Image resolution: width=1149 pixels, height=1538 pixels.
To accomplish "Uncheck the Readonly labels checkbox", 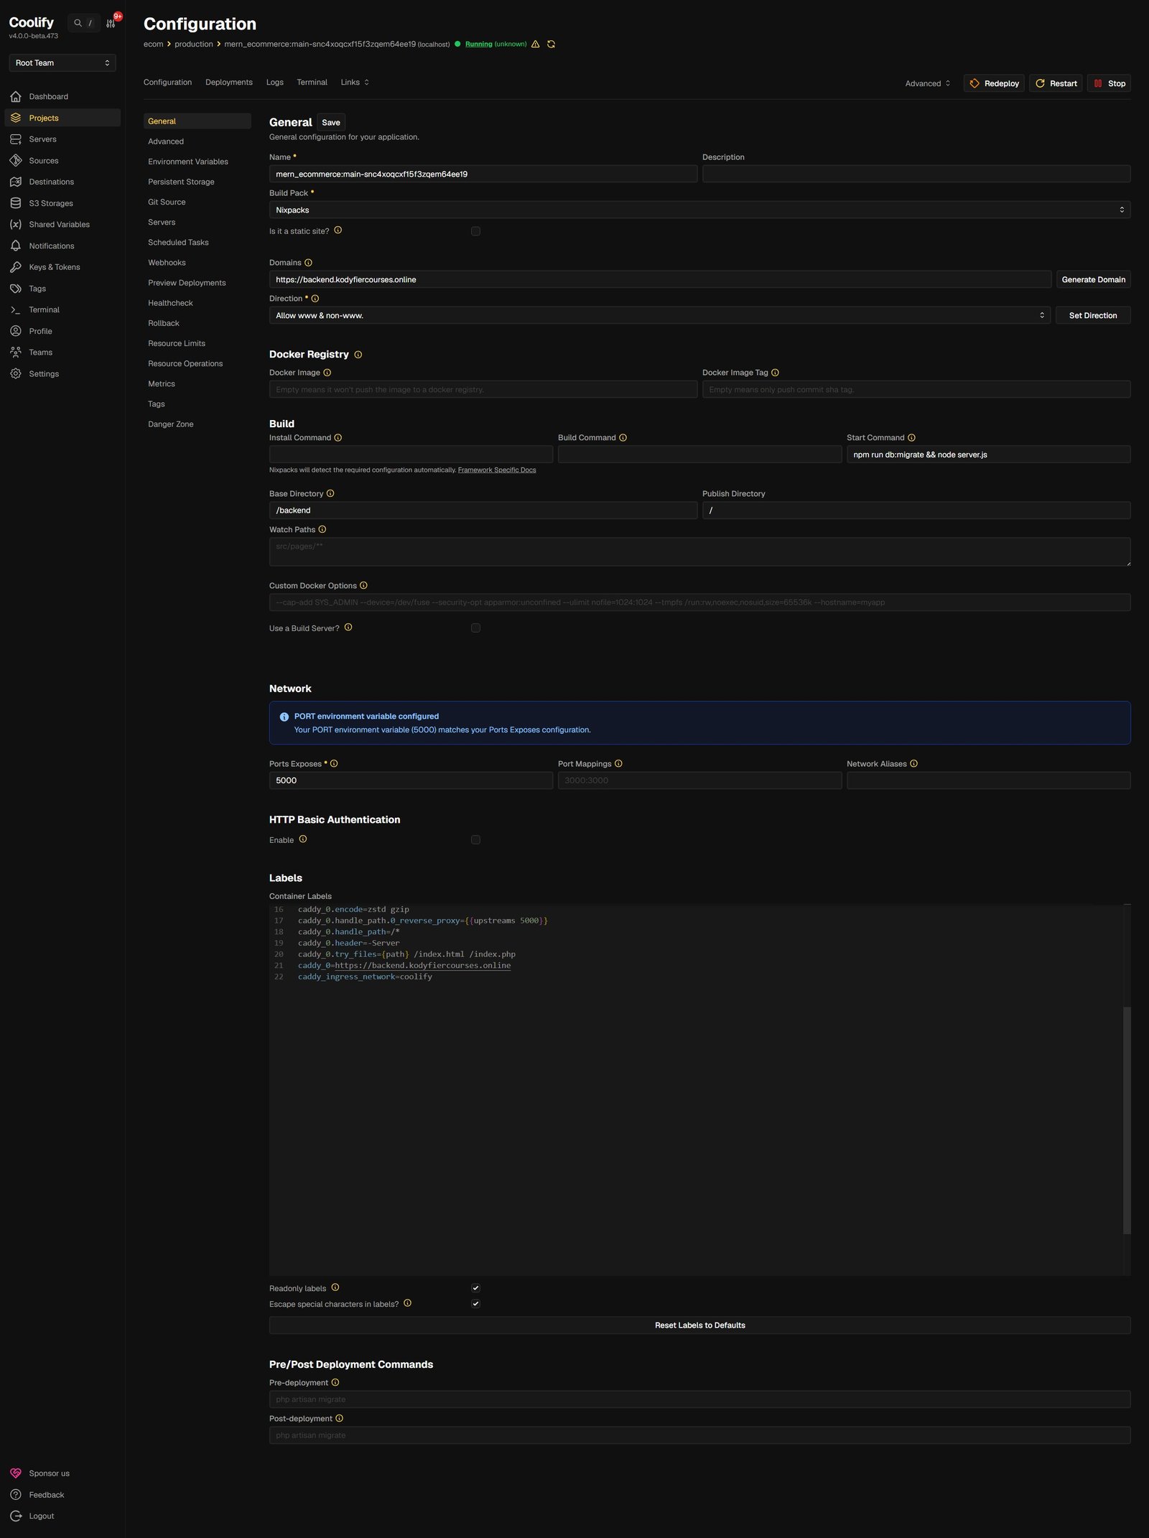I will click(475, 1288).
